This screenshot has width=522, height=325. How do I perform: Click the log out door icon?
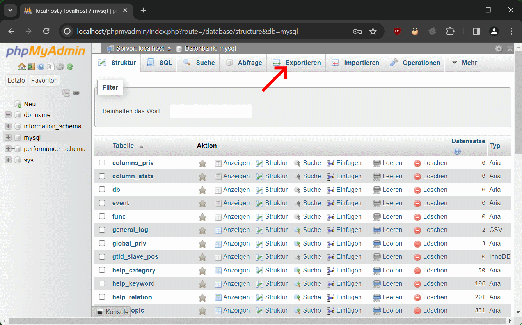click(31, 67)
